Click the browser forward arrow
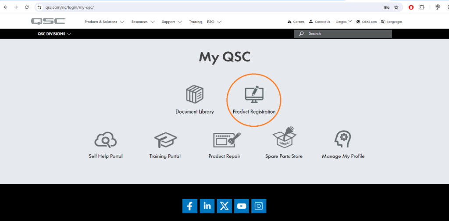Image resolution: width=449 pixels, height=221 pixels. point(16,7)
